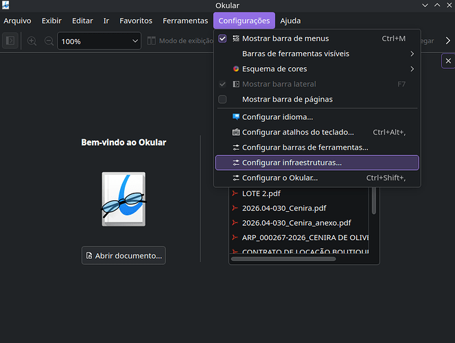Open the 100% zoom level combo box

click(x=100, y=41)
